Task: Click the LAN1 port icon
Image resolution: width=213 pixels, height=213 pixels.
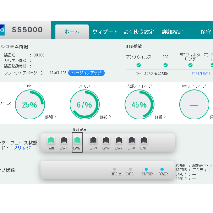Action: (x=64, y=140)
